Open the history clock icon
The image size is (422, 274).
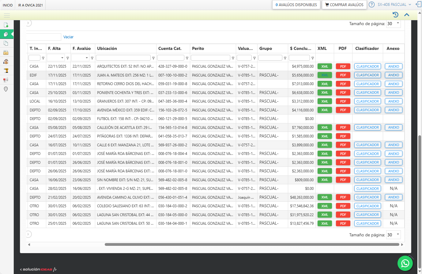pos(395,15)
